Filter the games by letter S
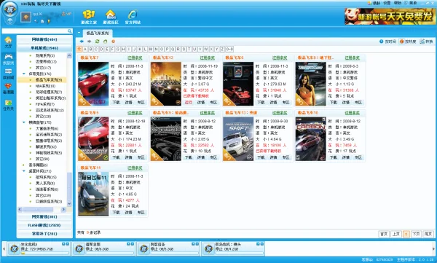This screenshot has width=437, height=263. pyautogui.click(x=184, y=49)
